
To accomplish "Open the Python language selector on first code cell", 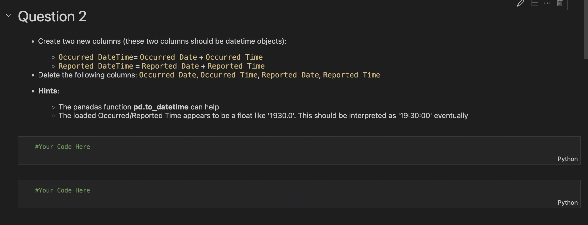I will (567, 159).
